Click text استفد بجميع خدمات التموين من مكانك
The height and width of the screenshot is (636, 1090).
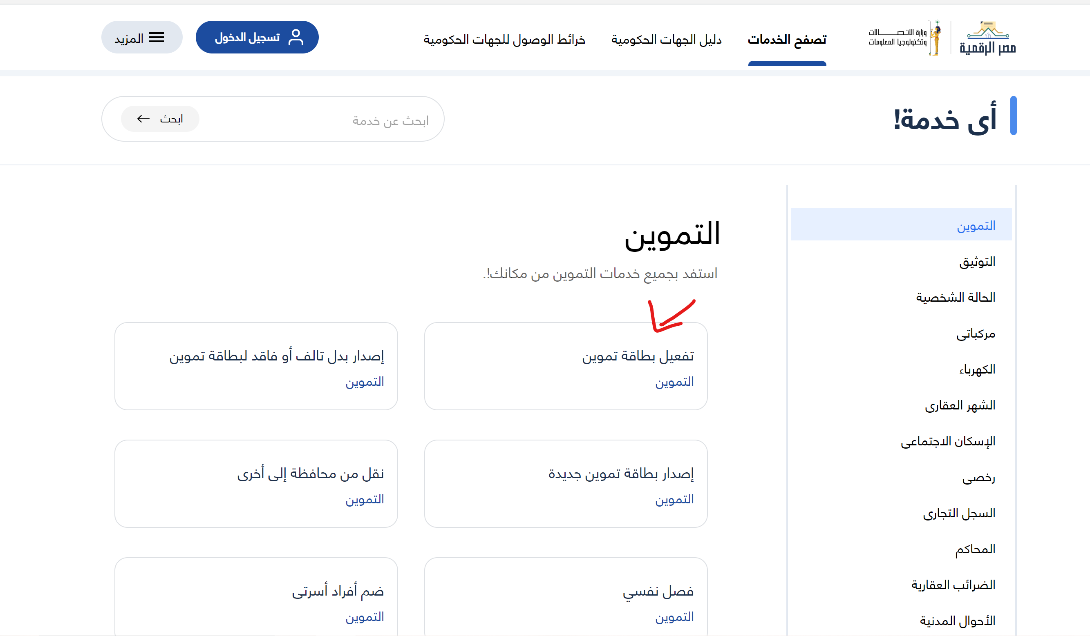pos(600,274)
